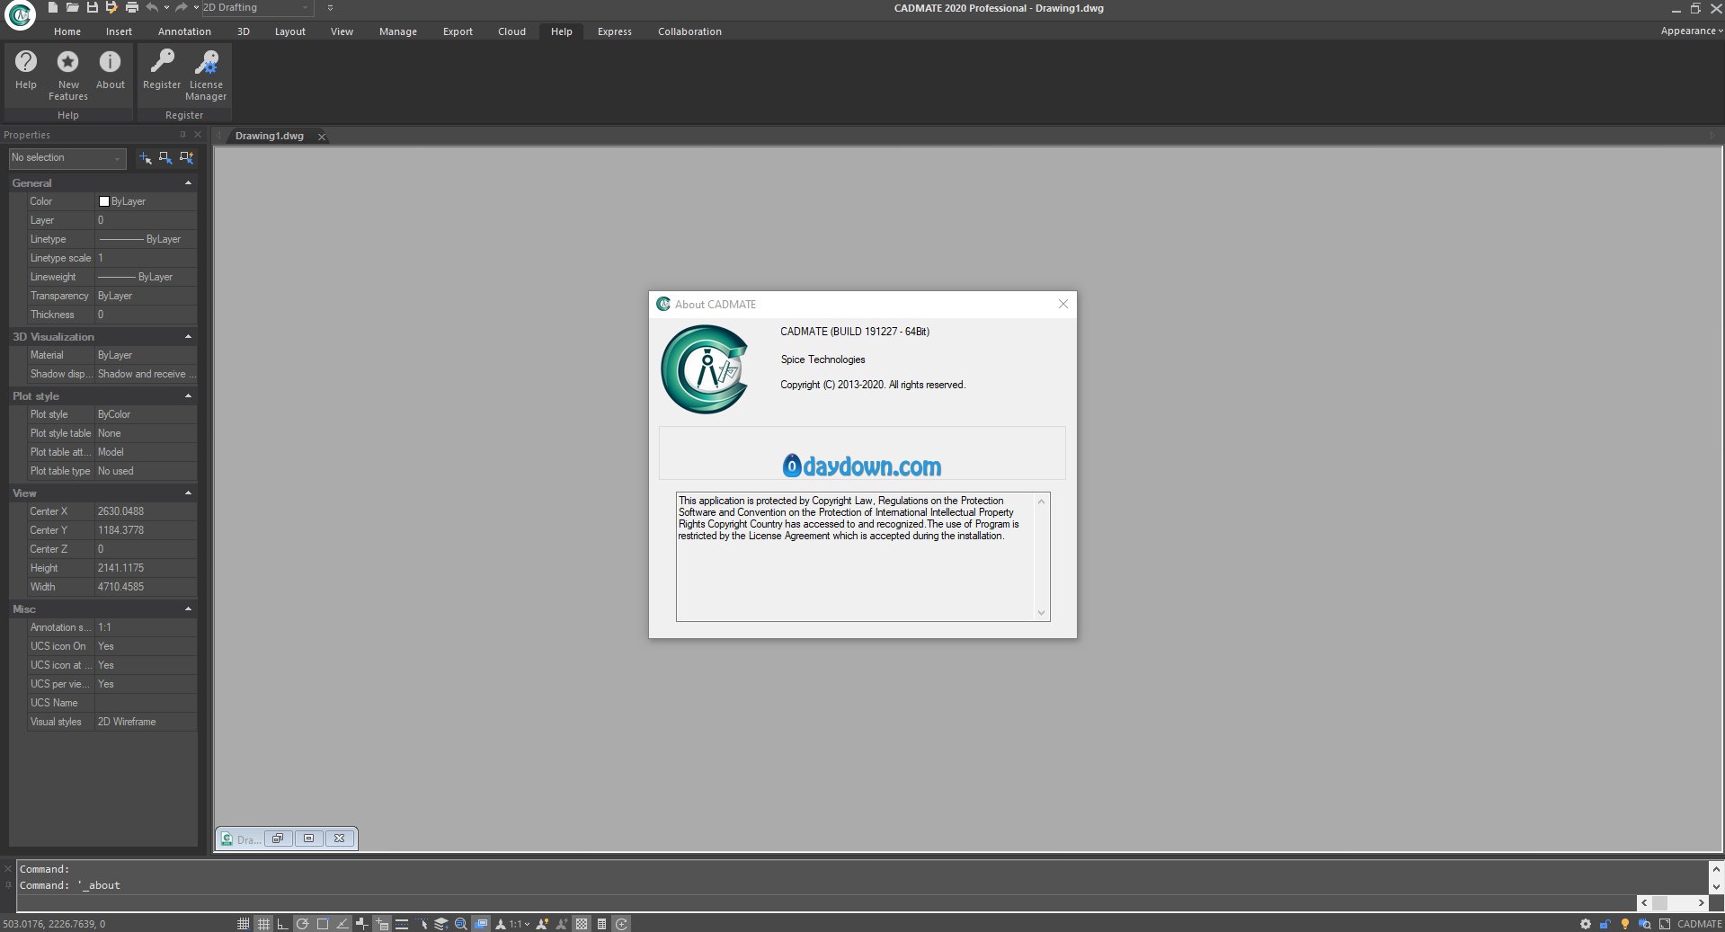Save the drawing via the disk icon
1725x932 pixels.
[92, 7]
